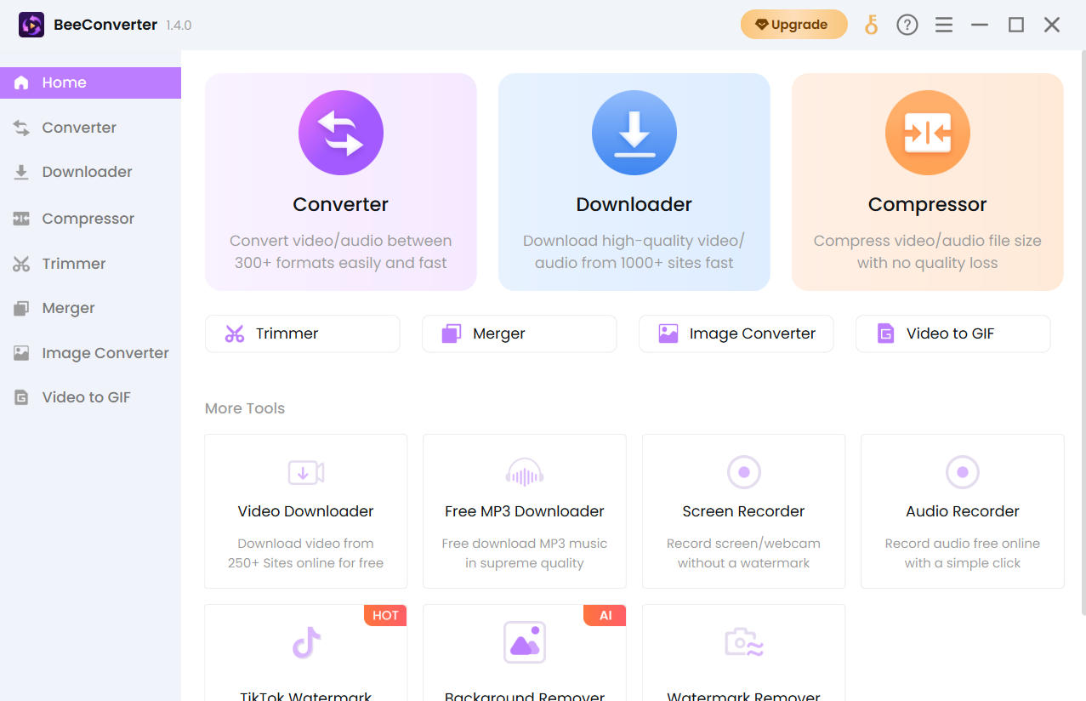Open the Free MP3 Downloader title

coord(525,511)
